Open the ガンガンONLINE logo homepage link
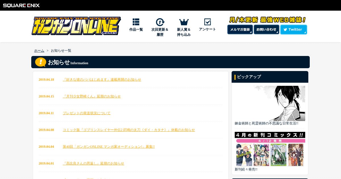Screen dimensions: 341x179 [76, 26]
